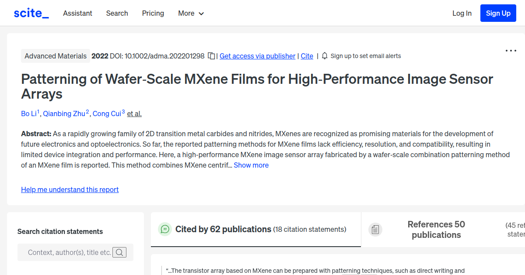525x275 pixels.
Task: Expand the author list via et al.
Action: tap(134, 113)
